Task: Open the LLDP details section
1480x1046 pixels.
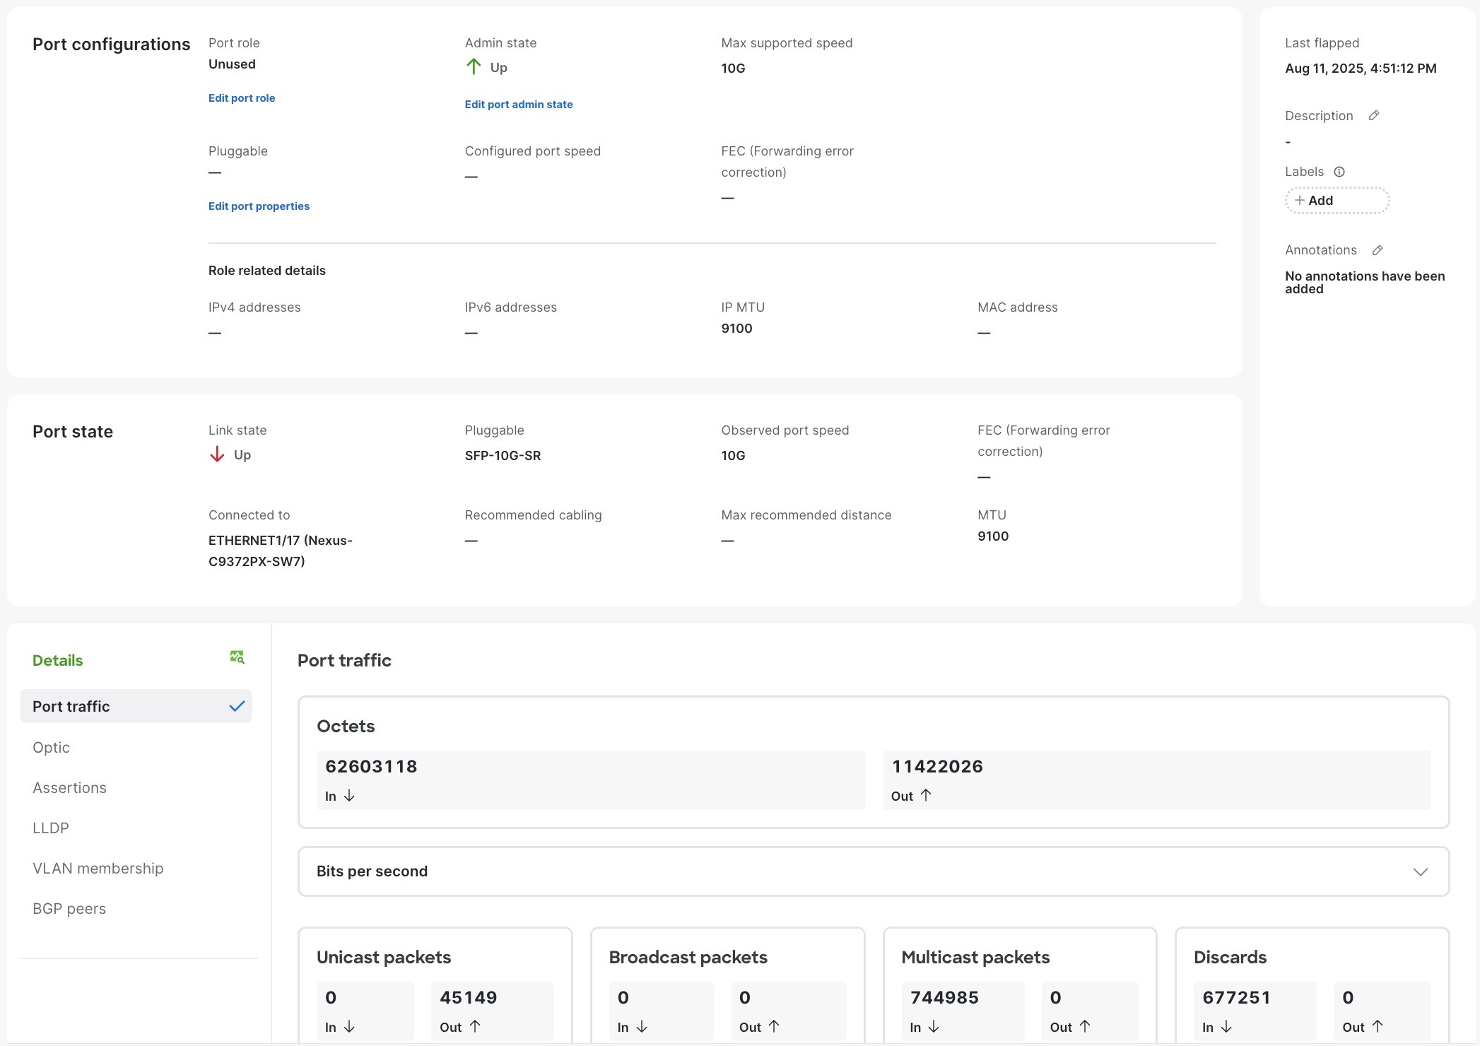Action: pyautogui.click(x=51, y=828)
